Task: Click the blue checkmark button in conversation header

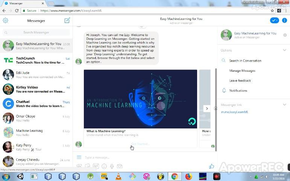Action: pos(275,20)
